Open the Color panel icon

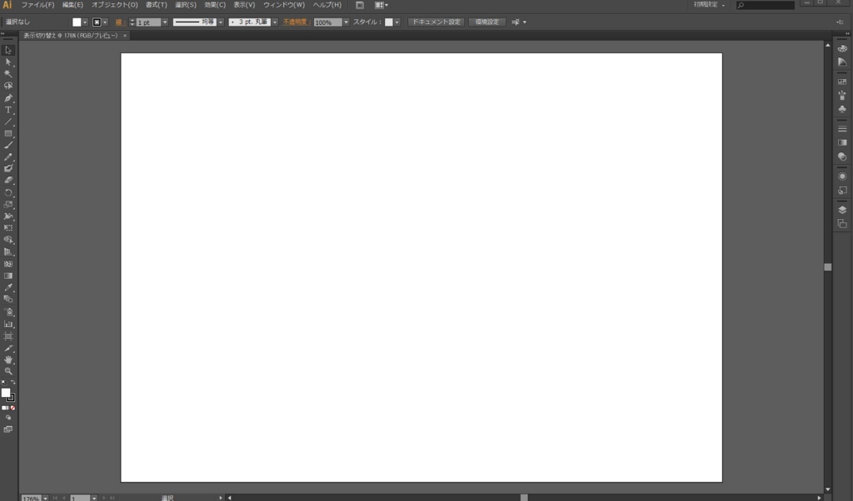point(842,48)
